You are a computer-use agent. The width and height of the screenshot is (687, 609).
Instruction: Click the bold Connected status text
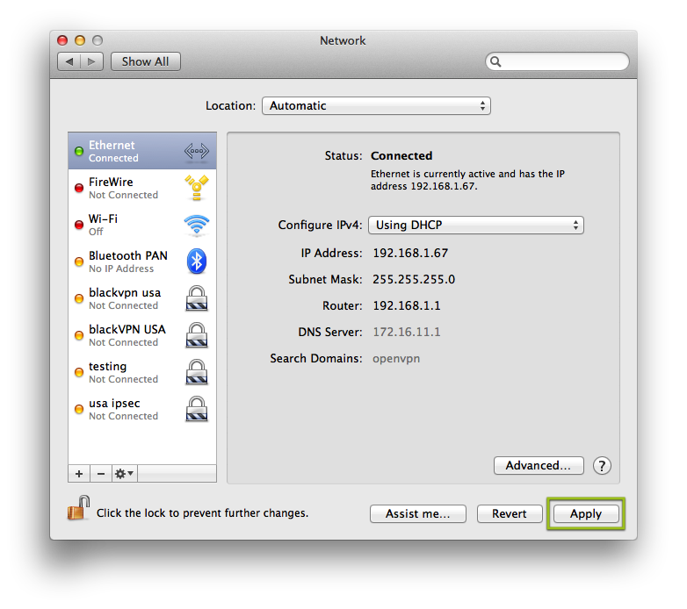point(401,155)
